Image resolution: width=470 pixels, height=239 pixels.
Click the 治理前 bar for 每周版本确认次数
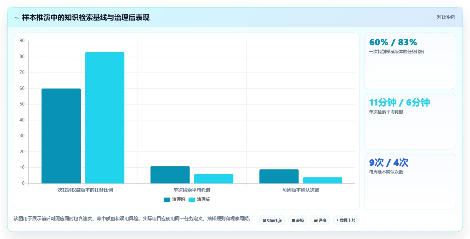(x=279, y=176)
